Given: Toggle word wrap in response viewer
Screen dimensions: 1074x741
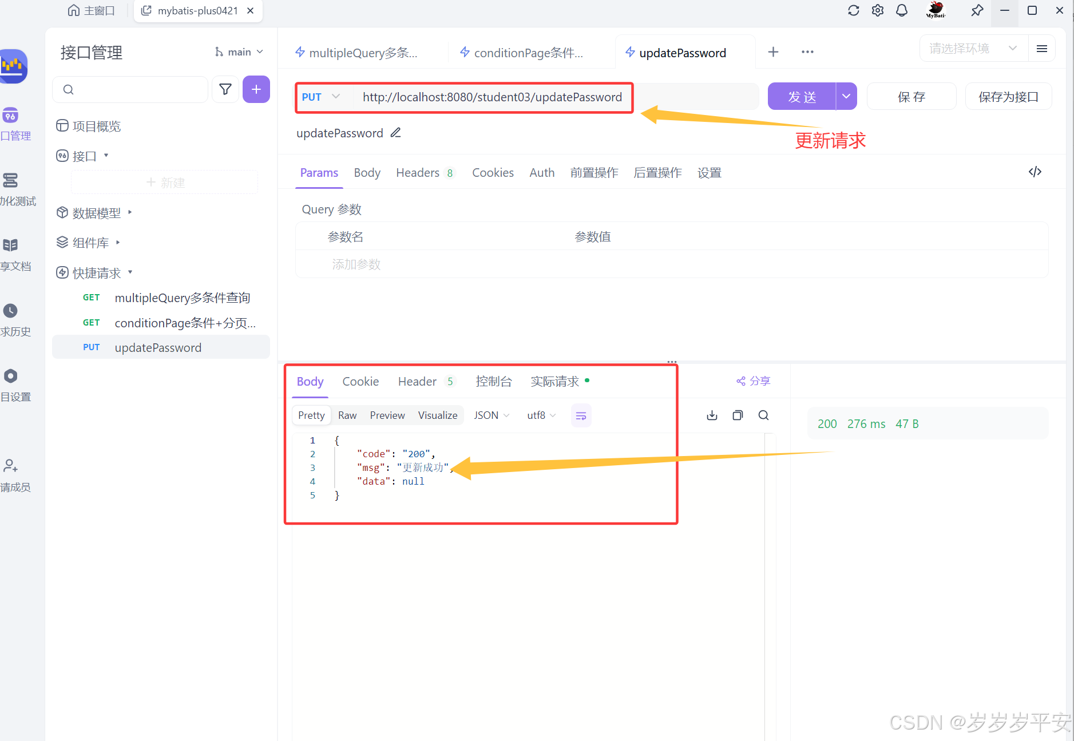Looking at the screenshot, I should click(x=580, y=415).
